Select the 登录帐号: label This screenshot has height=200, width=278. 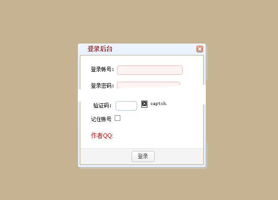tap(102, 69)
